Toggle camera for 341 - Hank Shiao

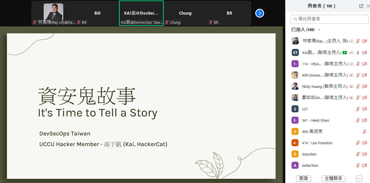coord(364,121)
